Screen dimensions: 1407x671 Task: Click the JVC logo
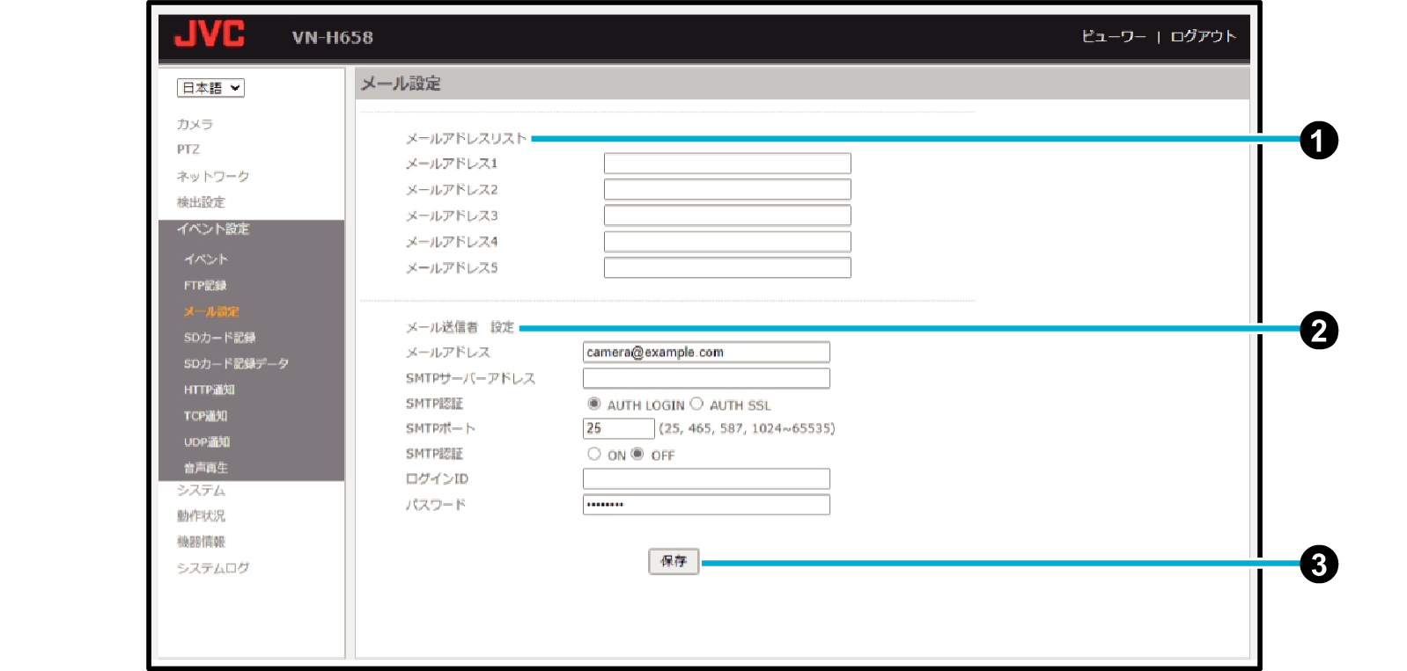click(x=209, y=34)
